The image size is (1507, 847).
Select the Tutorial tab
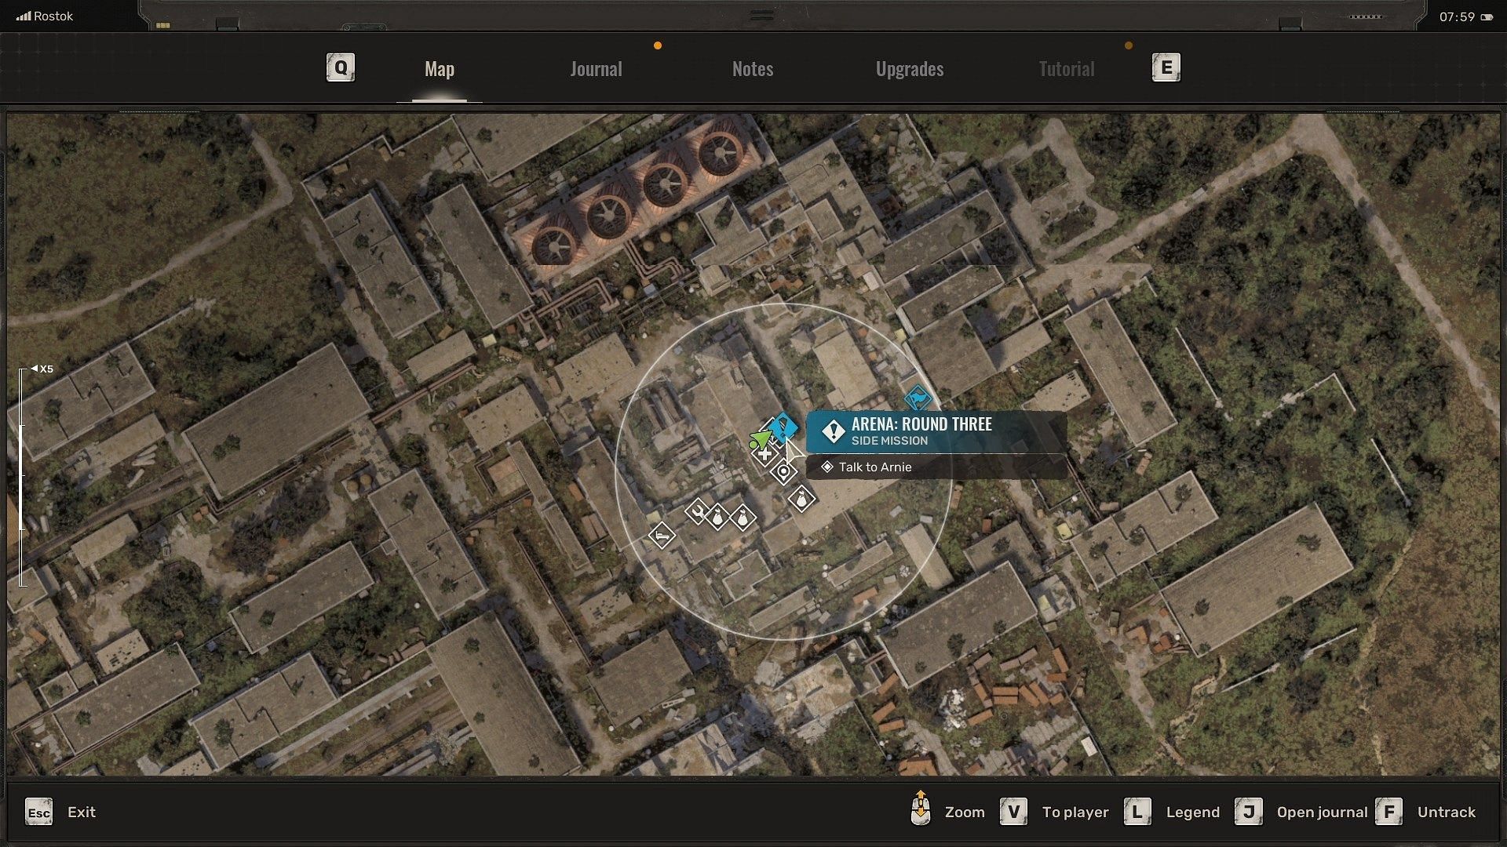1066,69
